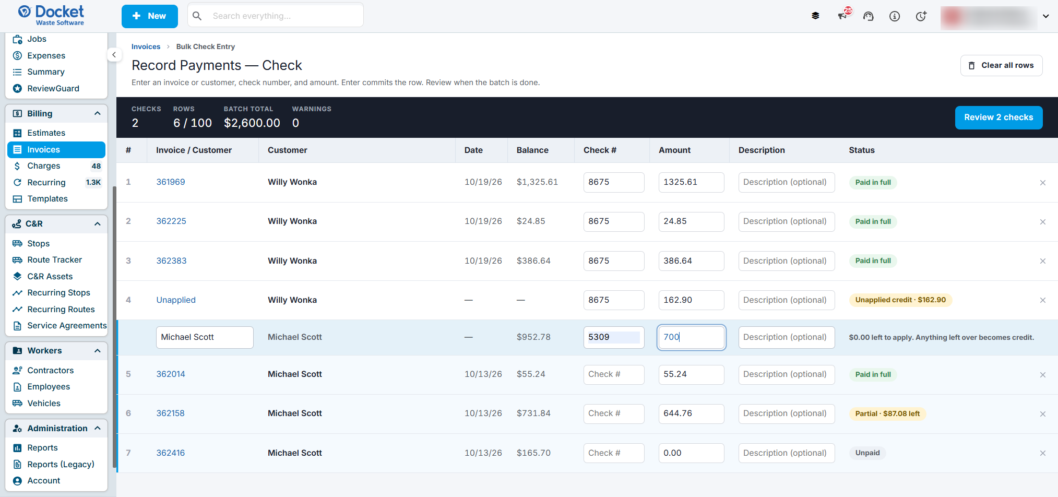This screenshot has height=497, width=1058.
Task: Open the support headset icon
Action: [869, 16]
